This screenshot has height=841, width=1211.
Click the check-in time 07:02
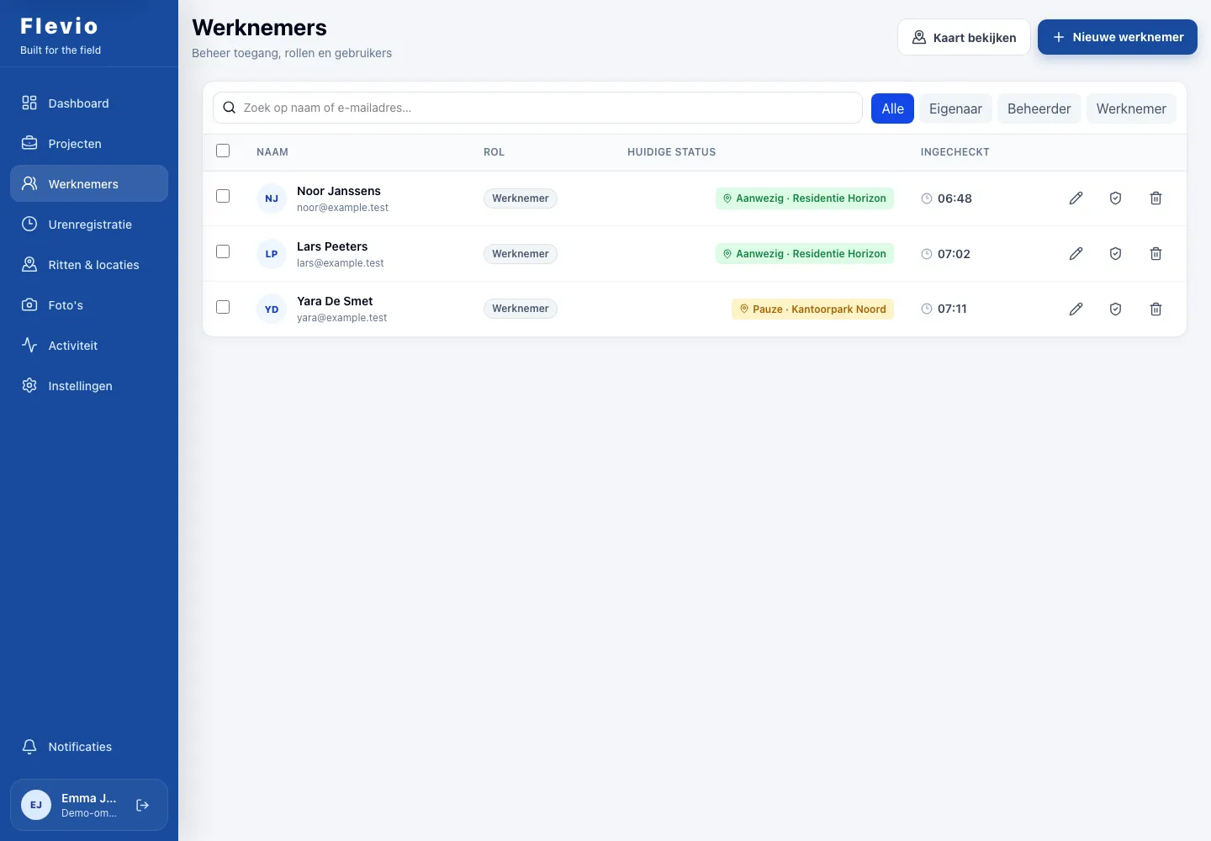[x=954, y=254]
